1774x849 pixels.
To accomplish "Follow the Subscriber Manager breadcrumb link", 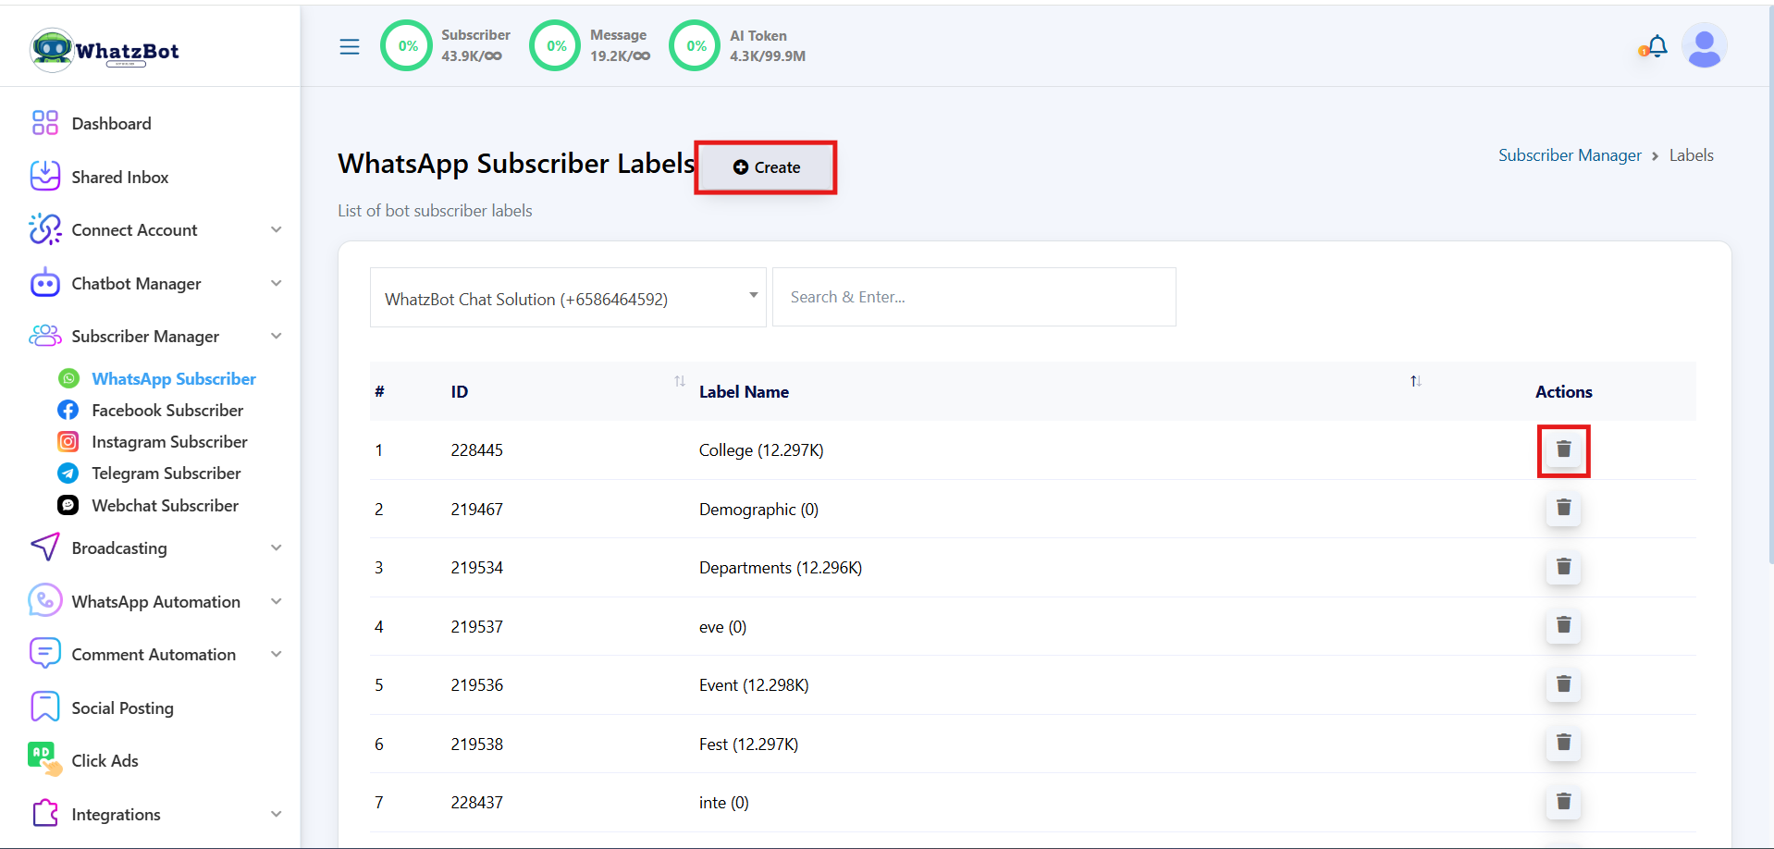I will 1569,155.
